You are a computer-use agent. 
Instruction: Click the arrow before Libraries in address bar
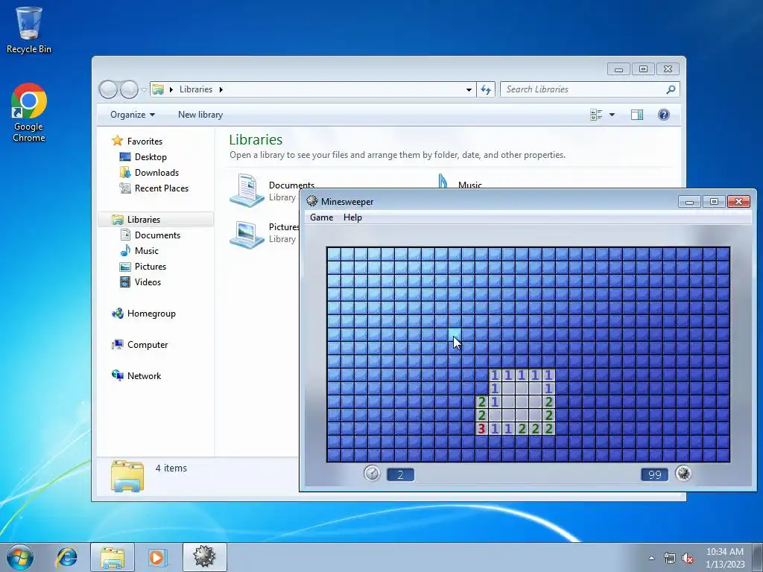click(x=171, y=89)
